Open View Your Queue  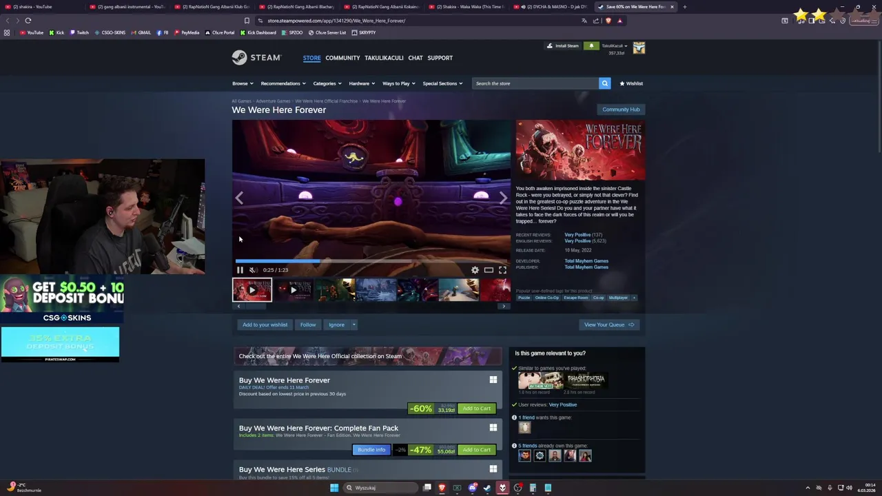(x=609, y=324)
